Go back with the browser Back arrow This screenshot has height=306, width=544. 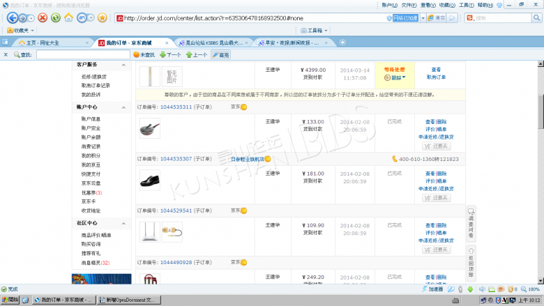coord(13,17)
